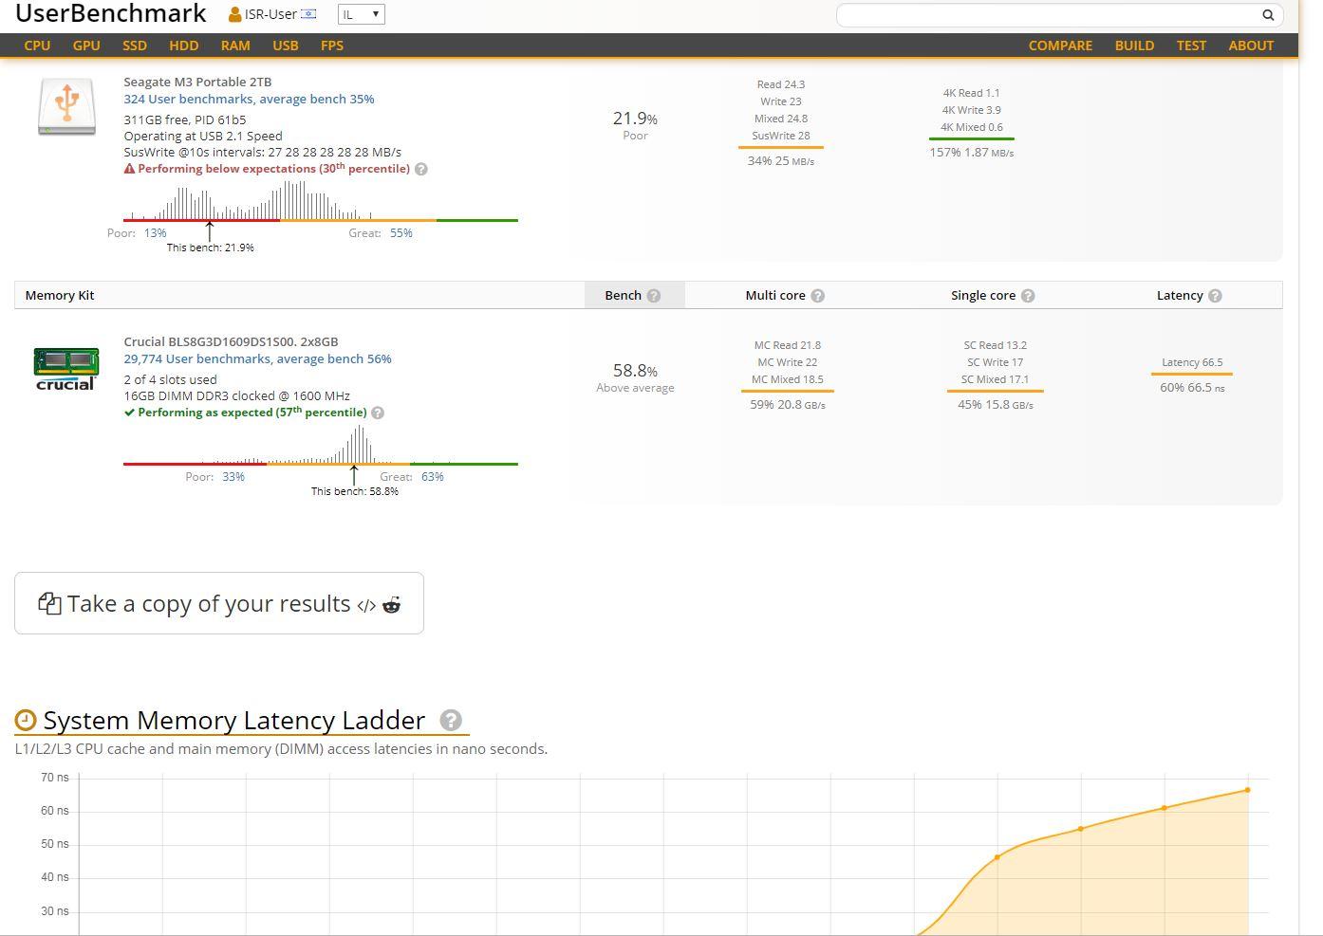Click help icon after 30th percentile warning
The width and height of the screenshot is (1323, 936).
click(421, 169)
